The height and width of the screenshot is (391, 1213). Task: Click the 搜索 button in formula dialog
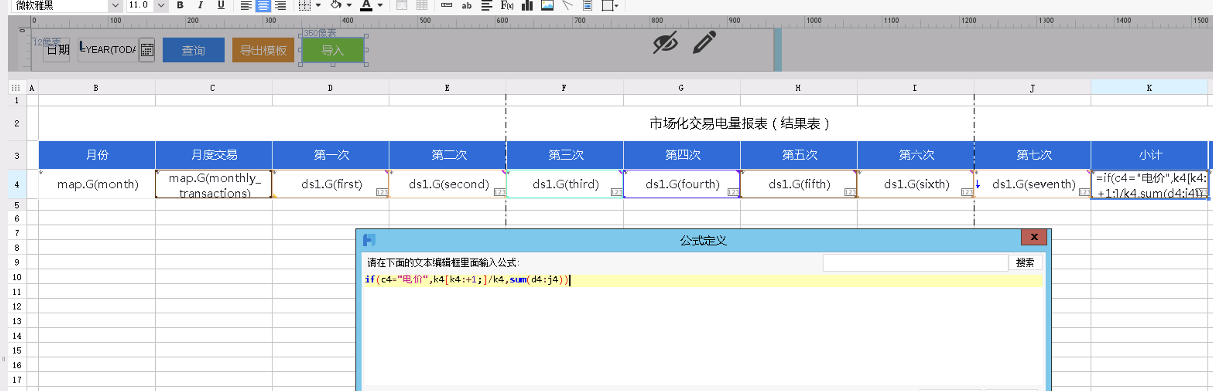[x=1025, y=263]
